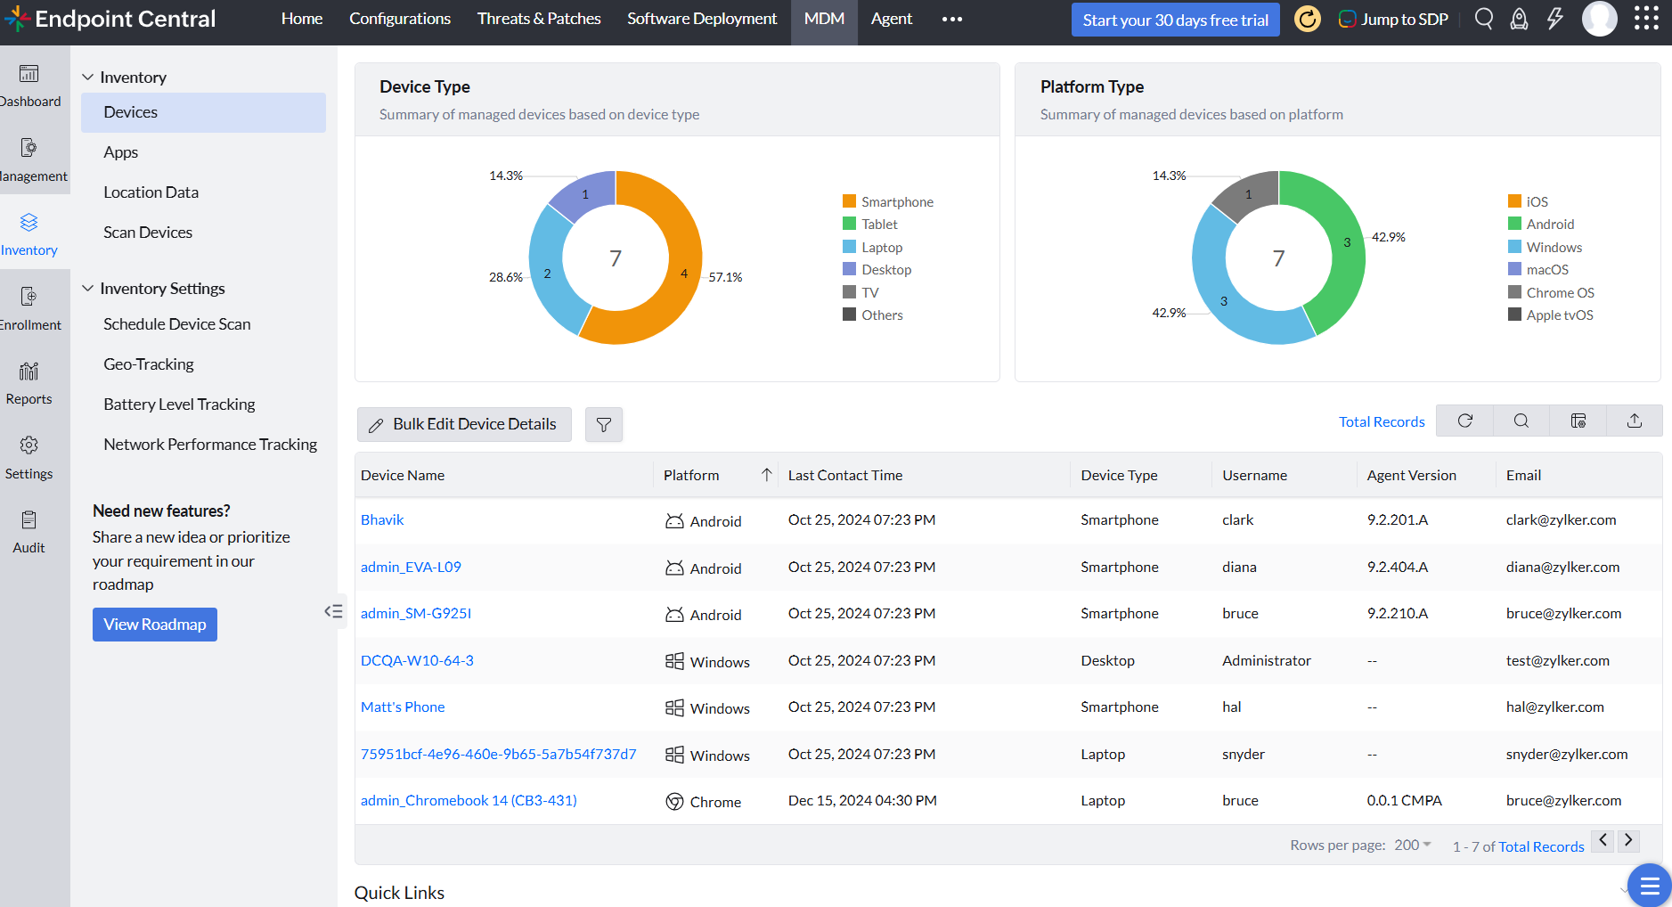The image size is (1672, 907).
Task: Click Total Records link above table
Action: [1382, 421]
